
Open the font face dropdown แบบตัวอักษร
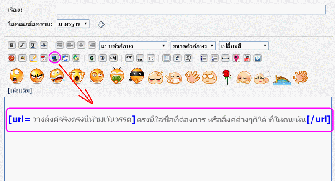133,46
